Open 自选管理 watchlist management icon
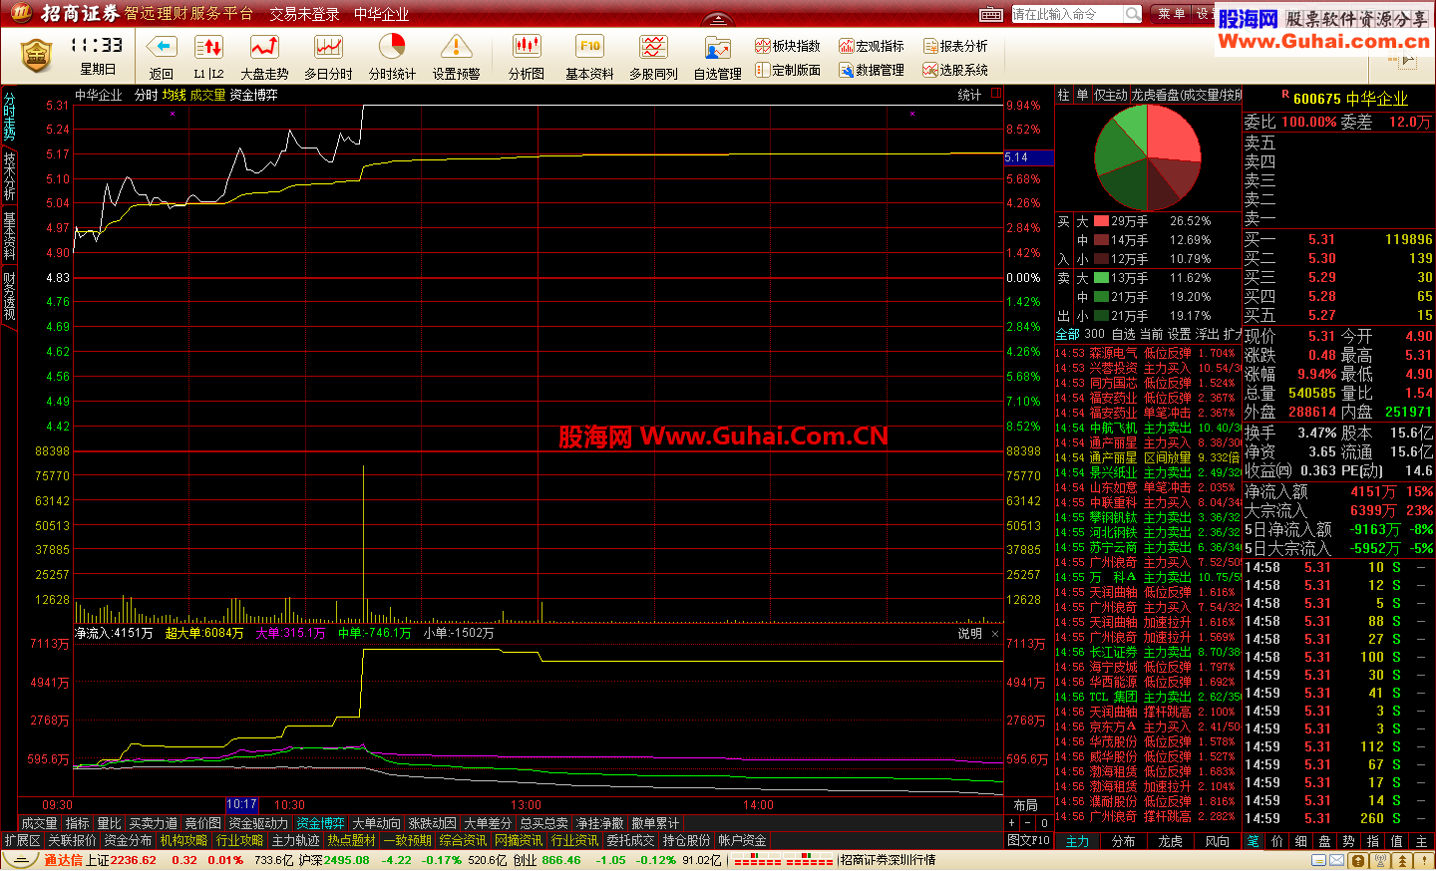This screenshot has width=1436, height=871. pos(717,49)
